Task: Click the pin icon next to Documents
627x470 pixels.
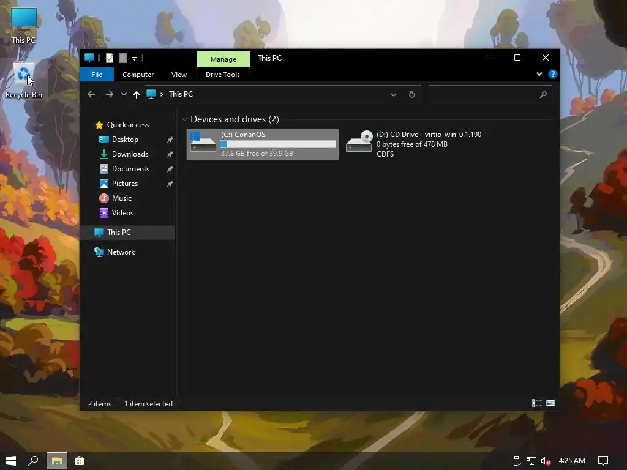Action: pyautogui.click(x=170, y=169)
